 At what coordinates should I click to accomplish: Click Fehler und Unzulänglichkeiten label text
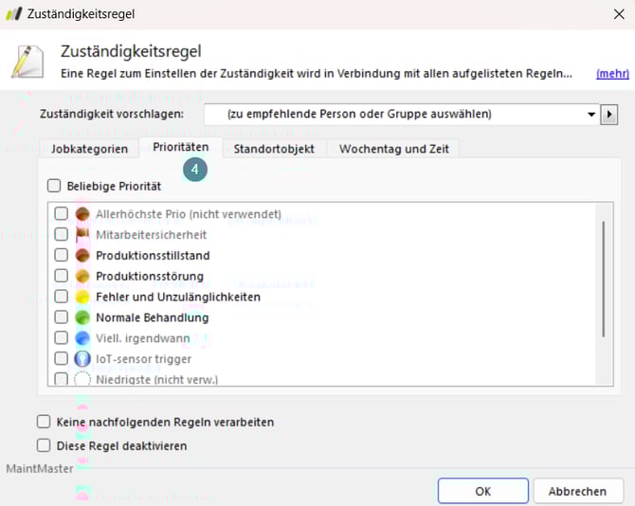[178, 297]
